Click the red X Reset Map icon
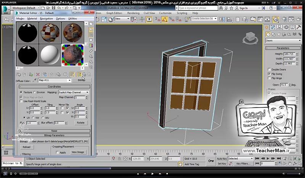Viewport: 305px width, 178px height. (38, 74)
